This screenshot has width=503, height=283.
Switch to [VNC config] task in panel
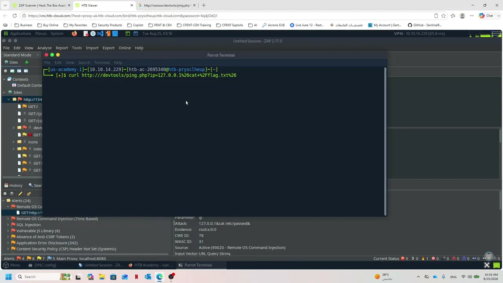click(x=42, y=265)
